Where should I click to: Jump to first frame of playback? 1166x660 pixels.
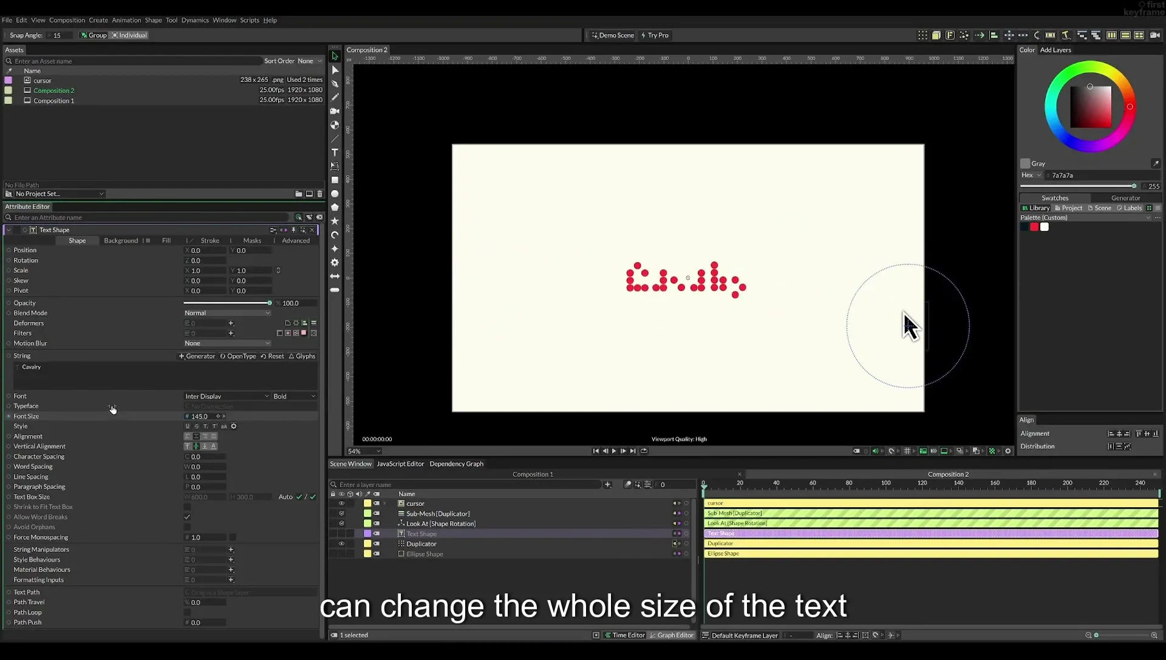[x=596, y=451]
